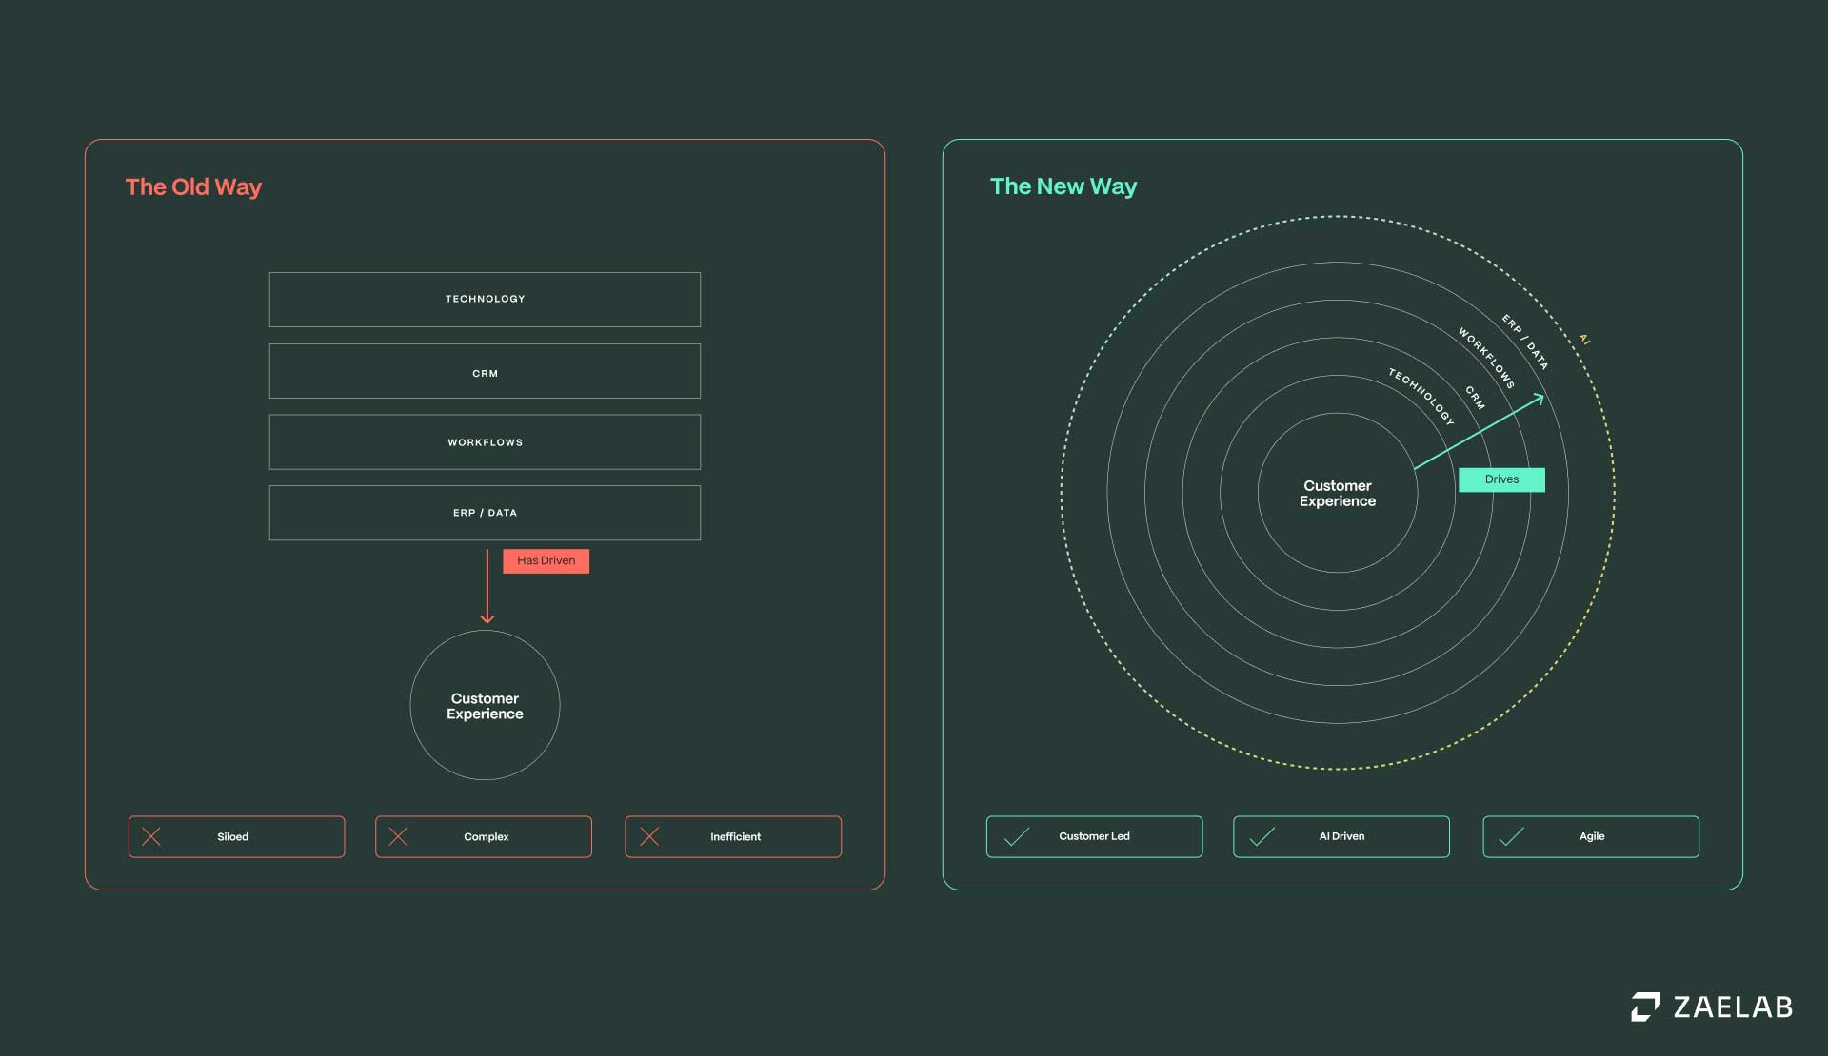
Task: Click the Zaelab logo icon
Action: pyautogui.click(x=1645, y=1007)
